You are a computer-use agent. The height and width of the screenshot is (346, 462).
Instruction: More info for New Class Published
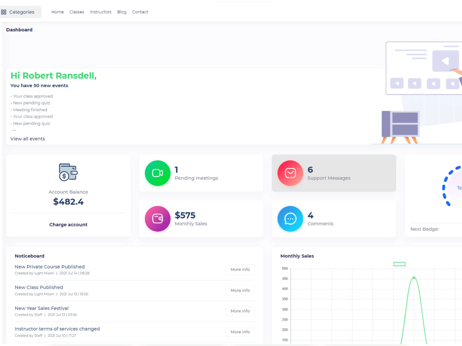coord(240,290)
